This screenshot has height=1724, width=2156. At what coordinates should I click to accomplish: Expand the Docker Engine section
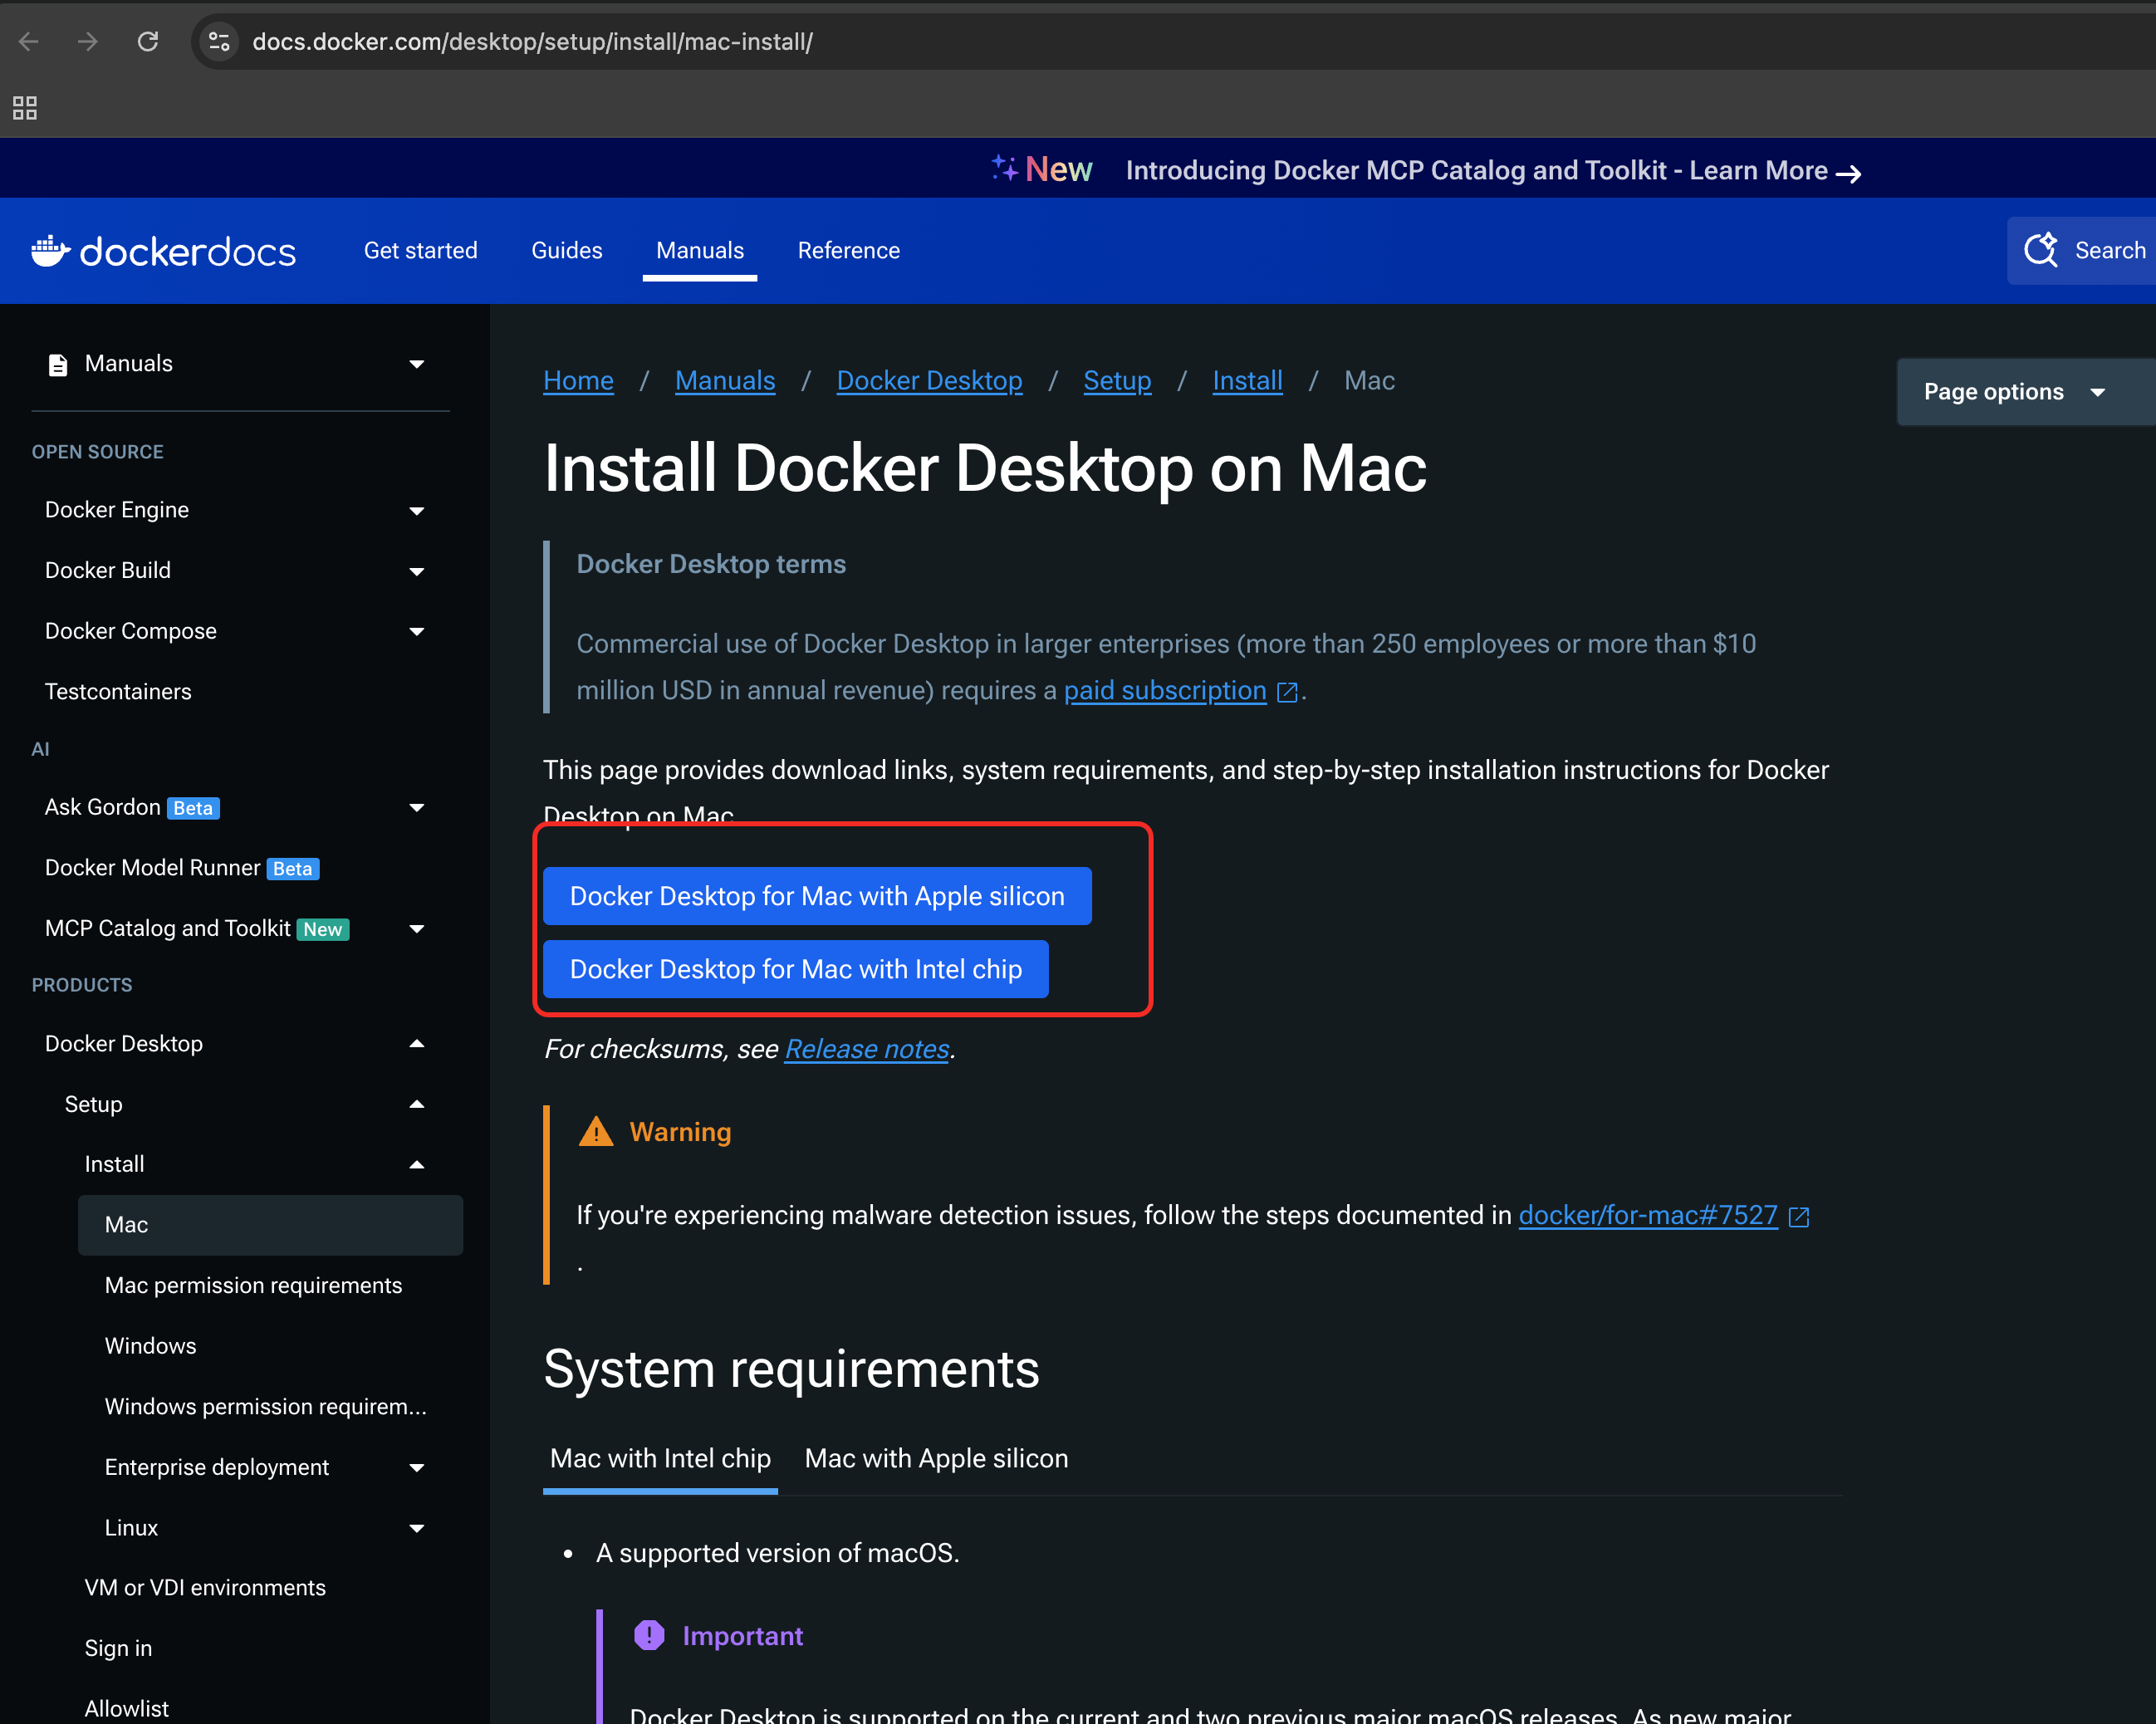click(x=417, y=510)
